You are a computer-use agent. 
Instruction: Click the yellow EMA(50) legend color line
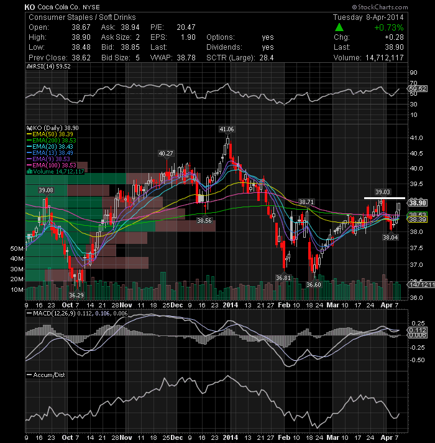29,134
